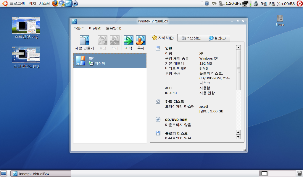Click the CD/DVD-ROM section link
The width and height of the screenshot is (303, 177).
[x=176, y=120]
